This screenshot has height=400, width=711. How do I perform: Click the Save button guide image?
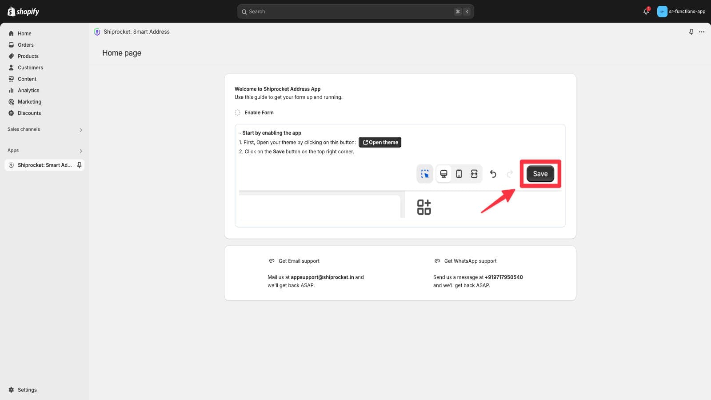click(540, 174)
